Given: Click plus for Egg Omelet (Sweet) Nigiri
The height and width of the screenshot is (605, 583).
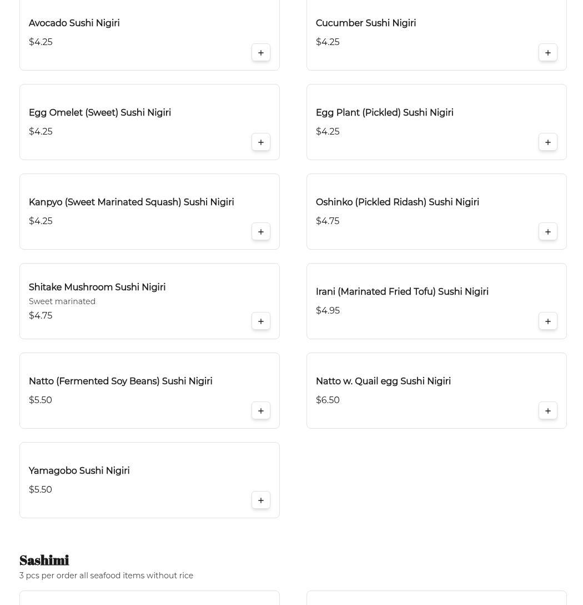Looking at the screenshot, I should [261, 142].
